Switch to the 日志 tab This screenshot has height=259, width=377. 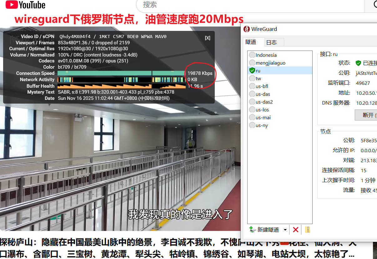coord(271,42)
